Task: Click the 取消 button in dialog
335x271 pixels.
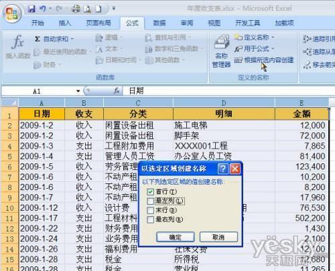Action: [x=218, y=237]
